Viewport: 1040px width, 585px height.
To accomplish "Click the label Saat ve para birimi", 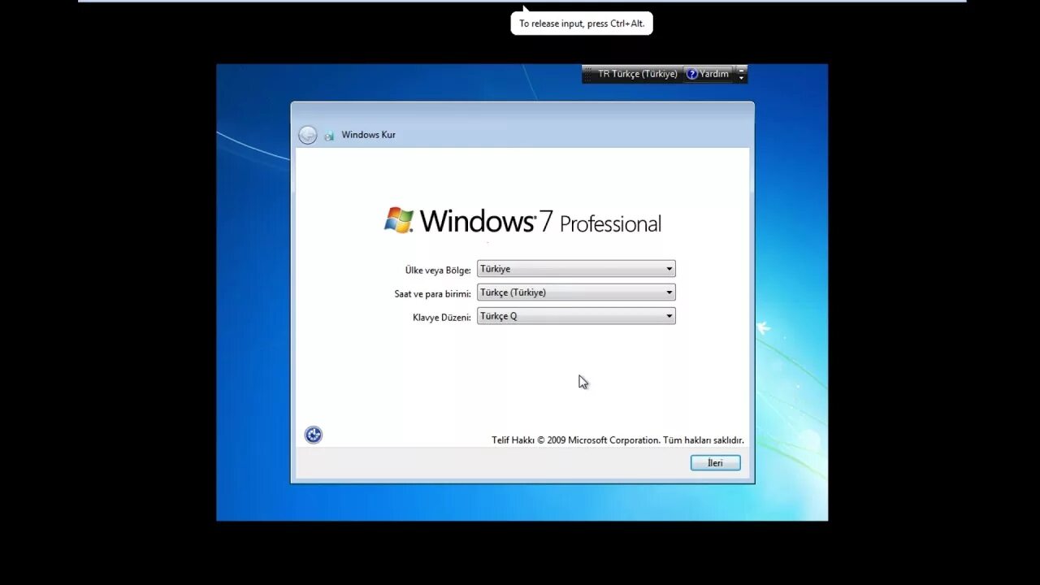I will [x=432, y=293].
